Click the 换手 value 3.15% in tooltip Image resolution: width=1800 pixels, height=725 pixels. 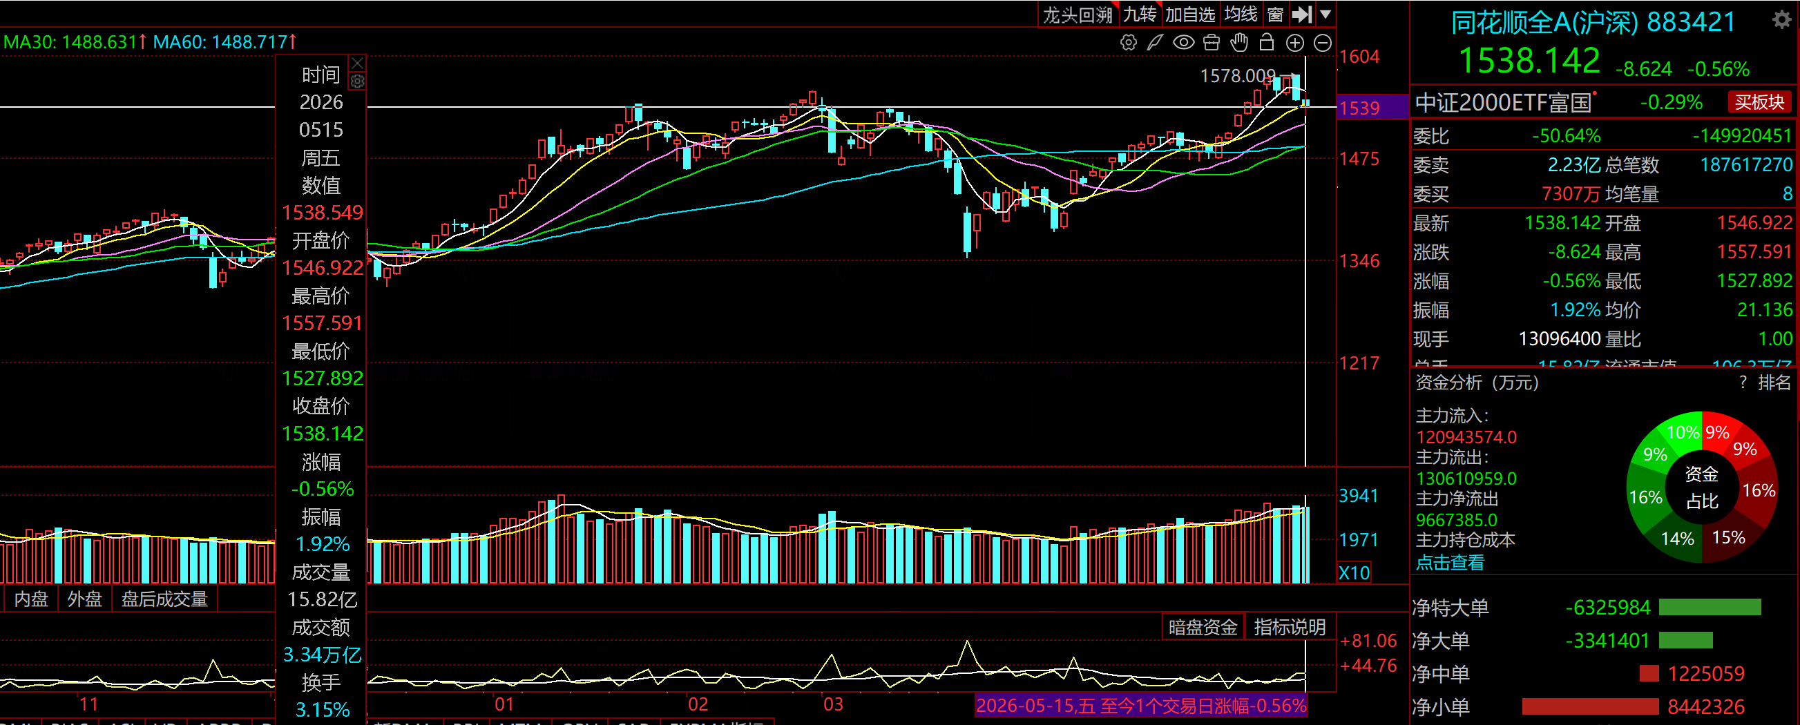coord(322,710)
